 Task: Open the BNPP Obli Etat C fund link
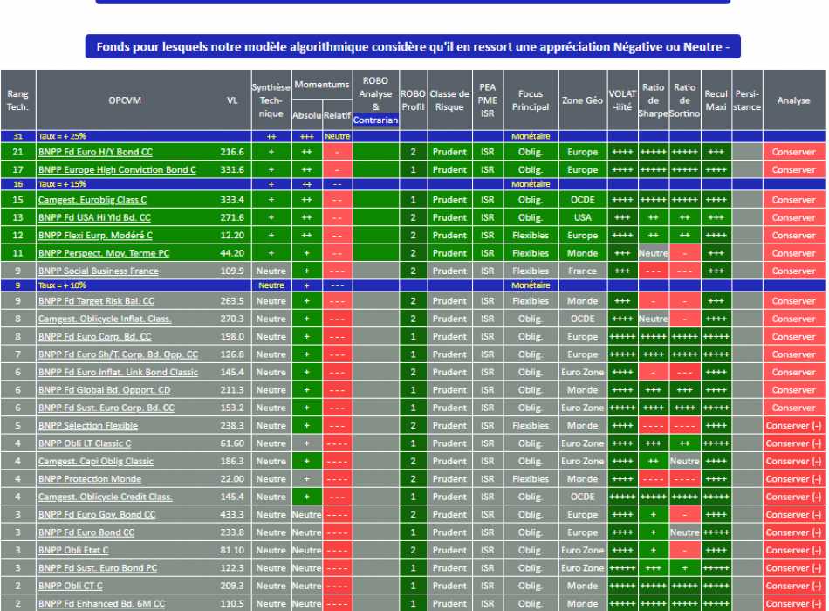(73, 551)
